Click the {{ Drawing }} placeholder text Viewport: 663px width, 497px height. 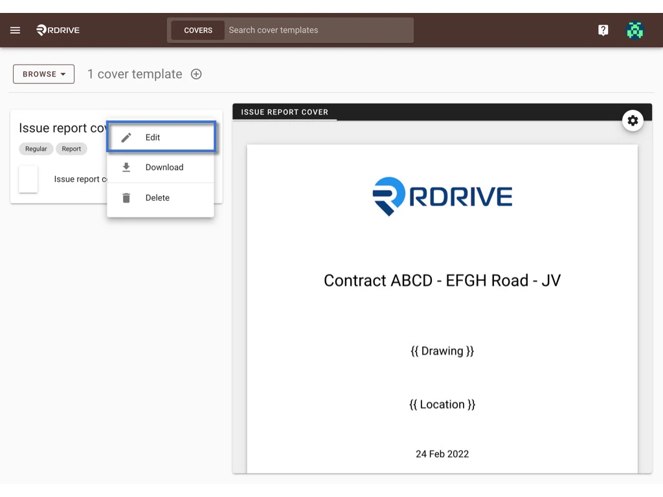(442, 351)
